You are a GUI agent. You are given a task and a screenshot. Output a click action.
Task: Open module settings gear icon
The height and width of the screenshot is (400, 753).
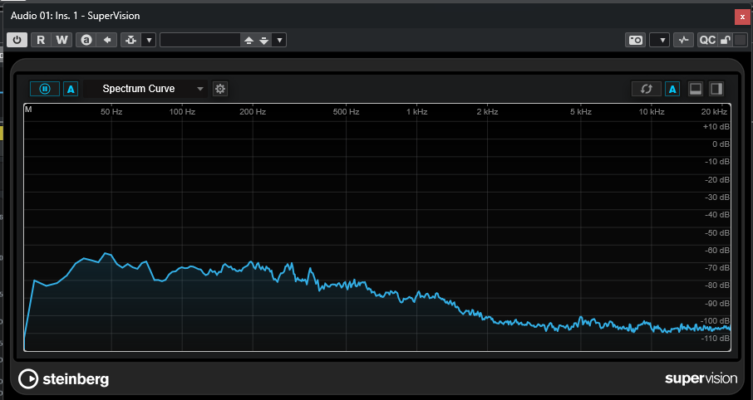click(220, 89)
